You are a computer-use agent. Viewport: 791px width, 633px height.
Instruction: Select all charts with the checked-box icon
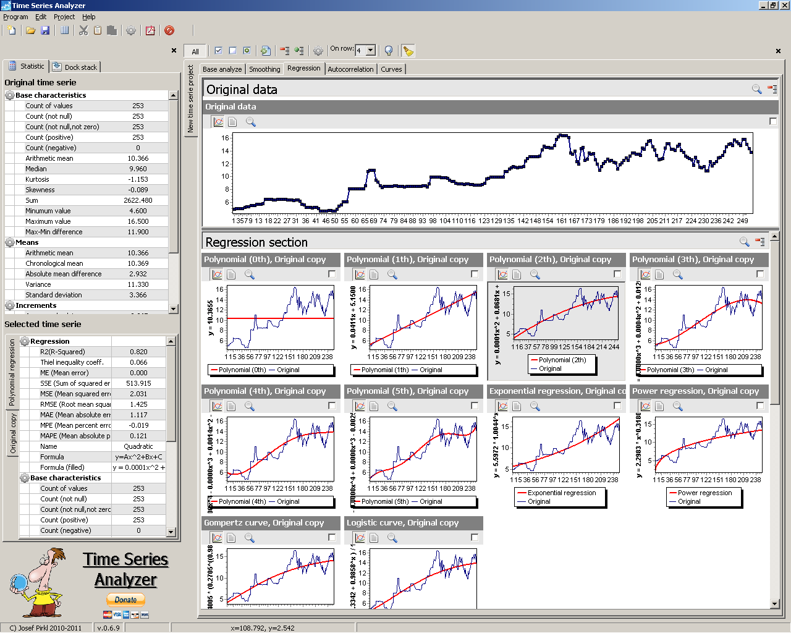point(218,51)
